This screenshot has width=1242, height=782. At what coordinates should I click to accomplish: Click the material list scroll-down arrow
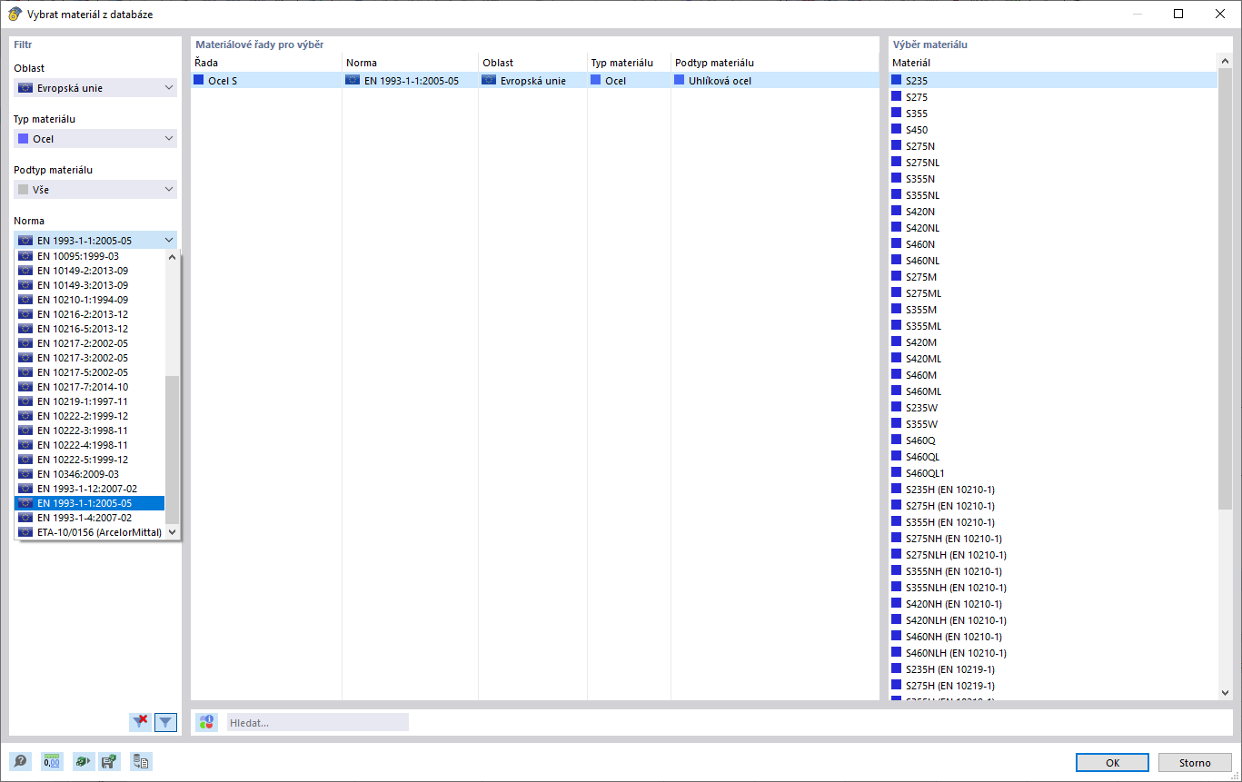coord(1225,692)
